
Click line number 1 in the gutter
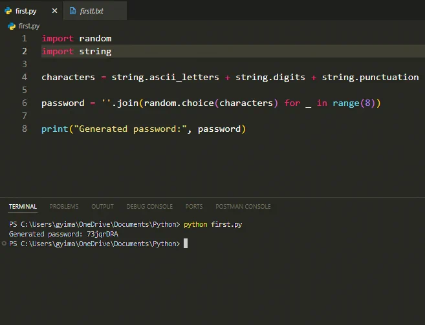coord(25,38)
